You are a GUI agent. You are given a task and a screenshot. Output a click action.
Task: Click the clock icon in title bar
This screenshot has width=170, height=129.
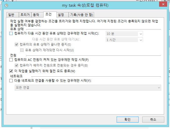pyautogui.click(x=6, y=5)
